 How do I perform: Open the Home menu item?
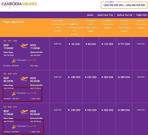click(90, 15)
